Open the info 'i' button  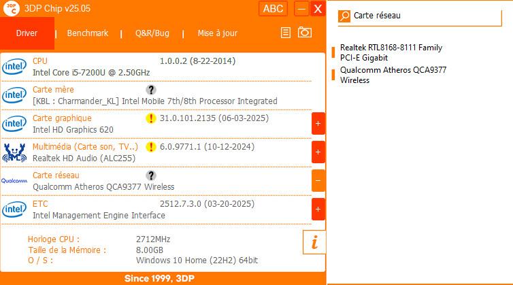[314, 242]
